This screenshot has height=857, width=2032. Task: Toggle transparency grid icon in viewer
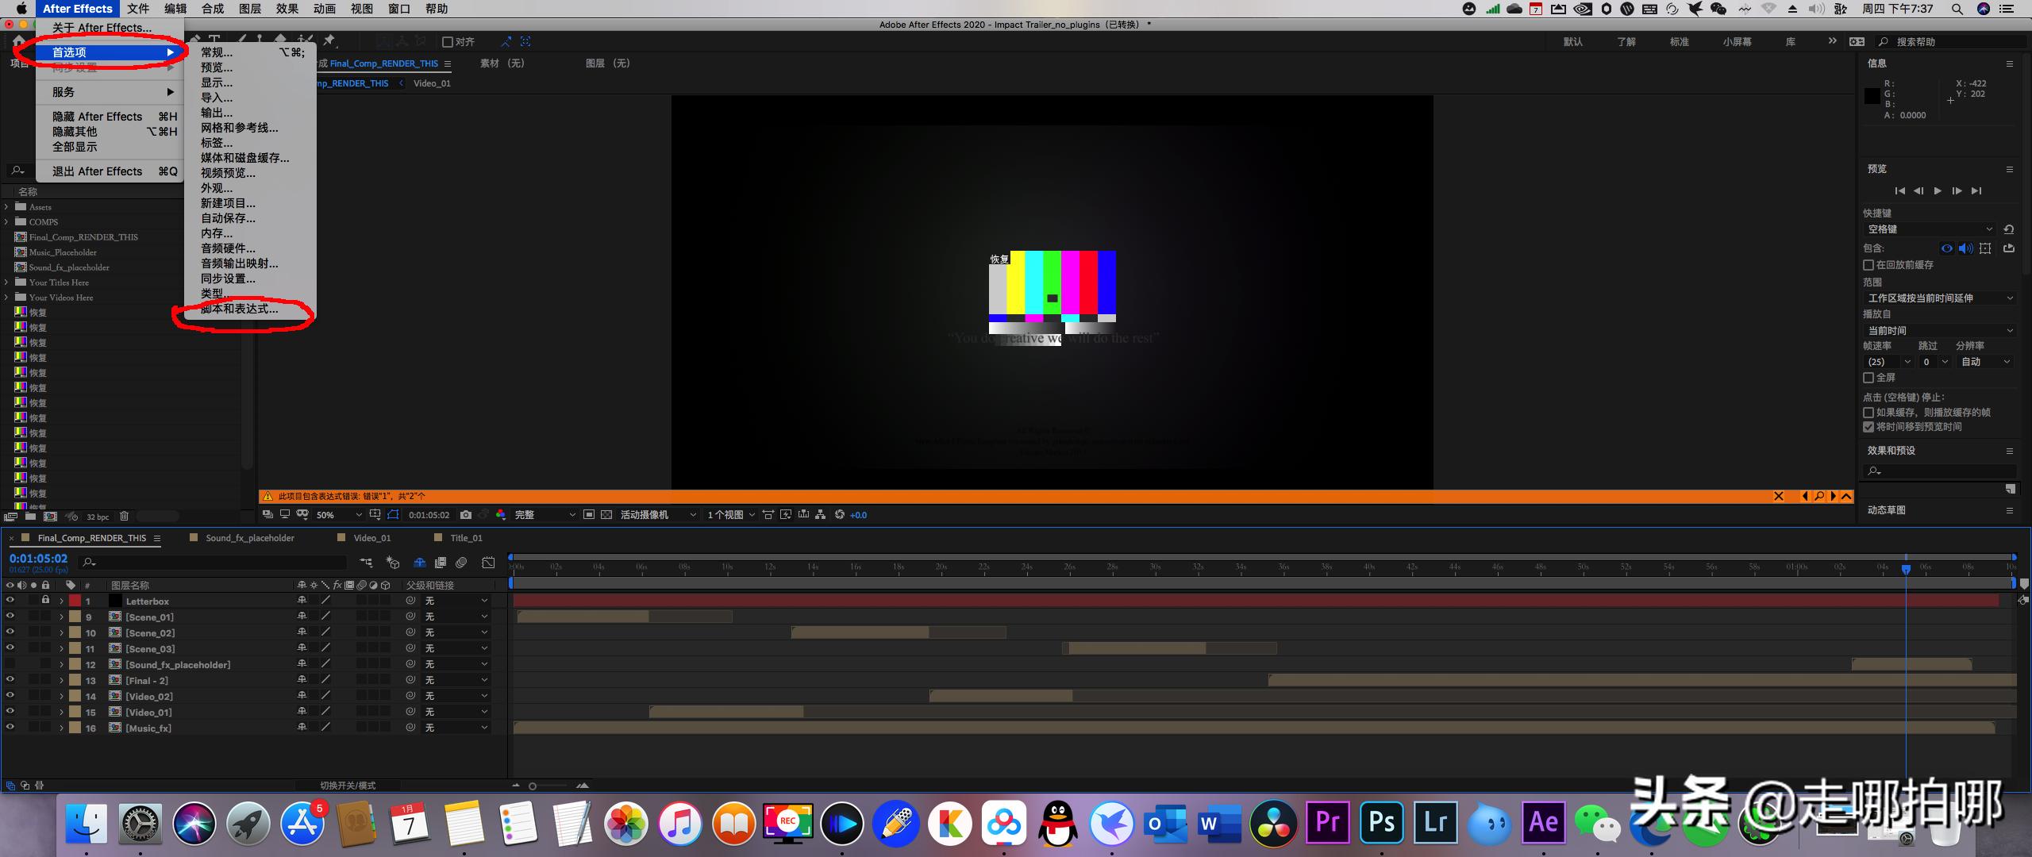[606, 515]
